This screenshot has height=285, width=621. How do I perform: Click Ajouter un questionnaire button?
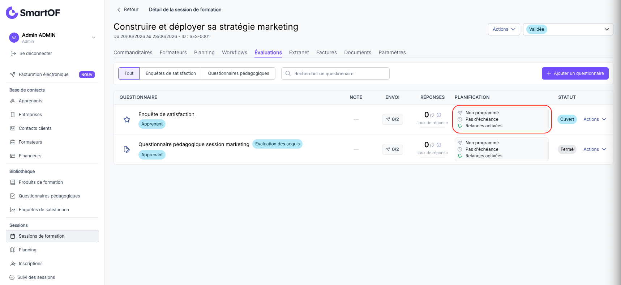click(x=575, y=73)
